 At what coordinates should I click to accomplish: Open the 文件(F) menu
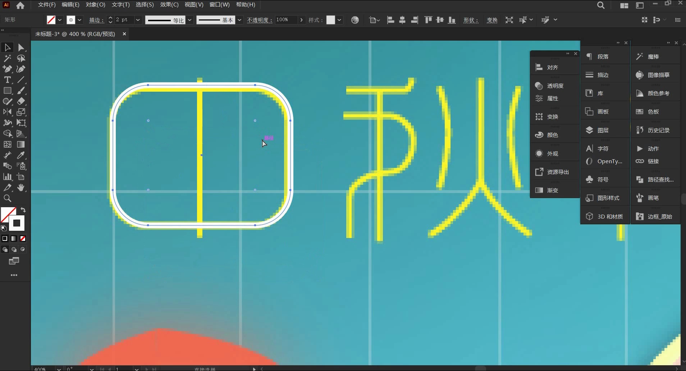pyautogui.click(x=47, y=5)
